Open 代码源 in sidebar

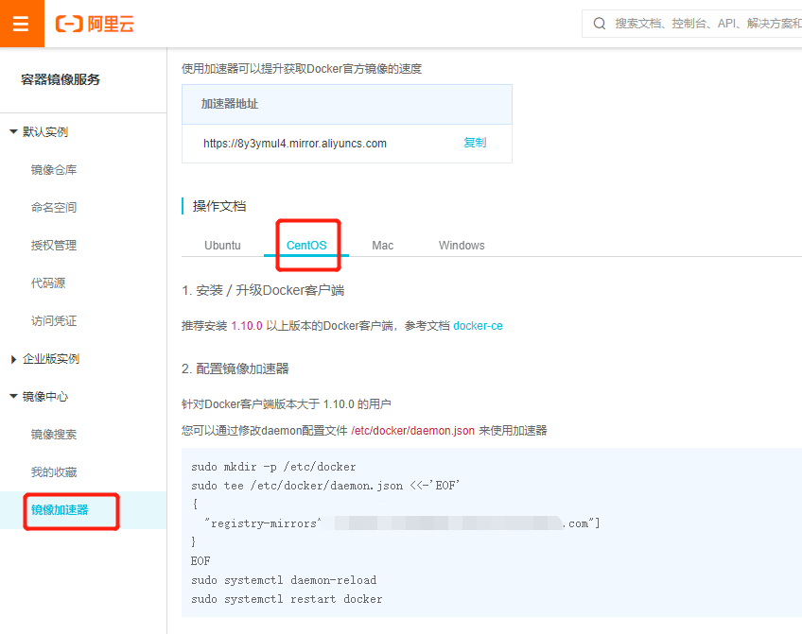48,283
